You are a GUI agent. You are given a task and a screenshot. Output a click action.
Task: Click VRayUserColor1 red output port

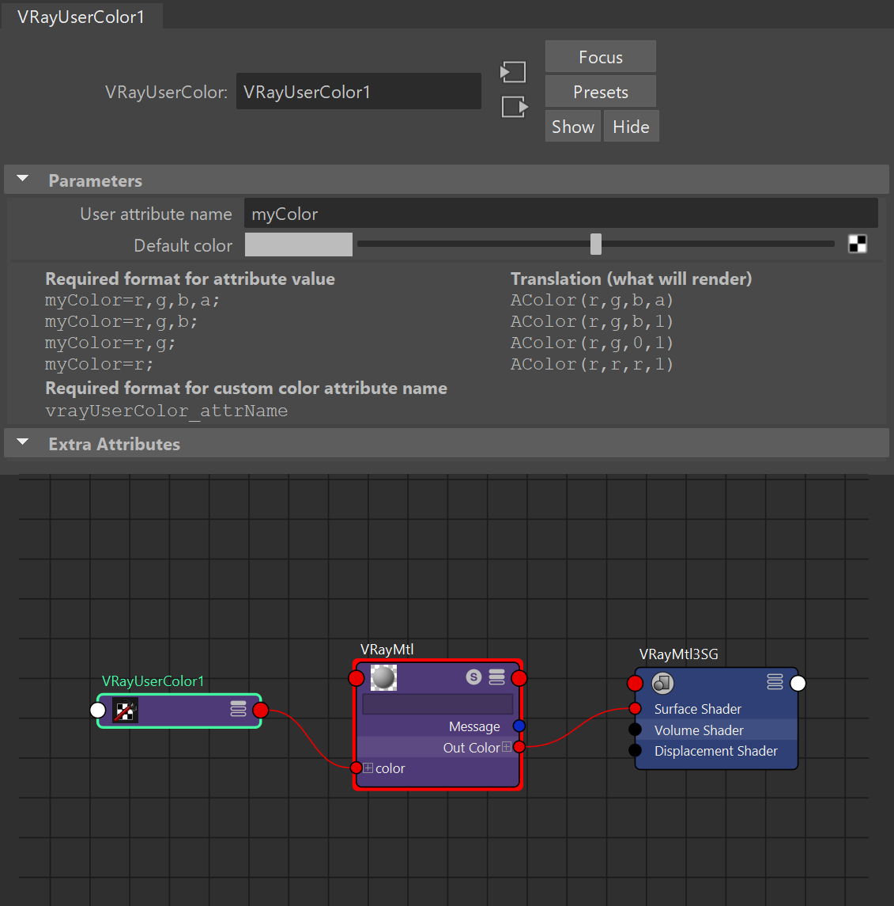point(261,710)
